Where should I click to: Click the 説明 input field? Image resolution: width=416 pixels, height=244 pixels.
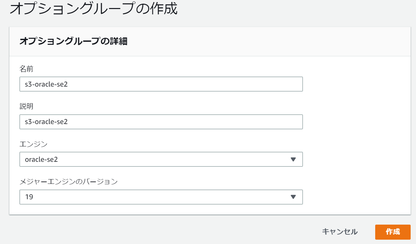click(161, 122)
